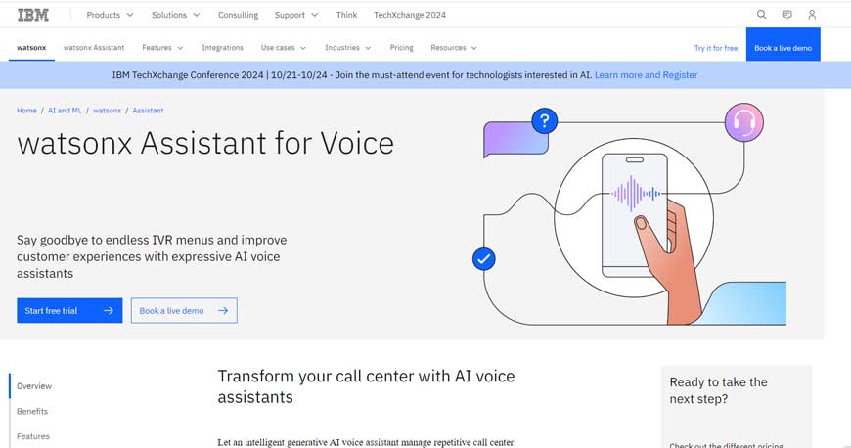Open the Consulting menu item
The width and height of the screenshot is (851, 448).
[x=239, y=15]
